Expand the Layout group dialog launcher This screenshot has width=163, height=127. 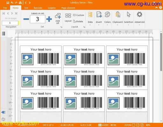pyautogui.click(x=84, y=27)
